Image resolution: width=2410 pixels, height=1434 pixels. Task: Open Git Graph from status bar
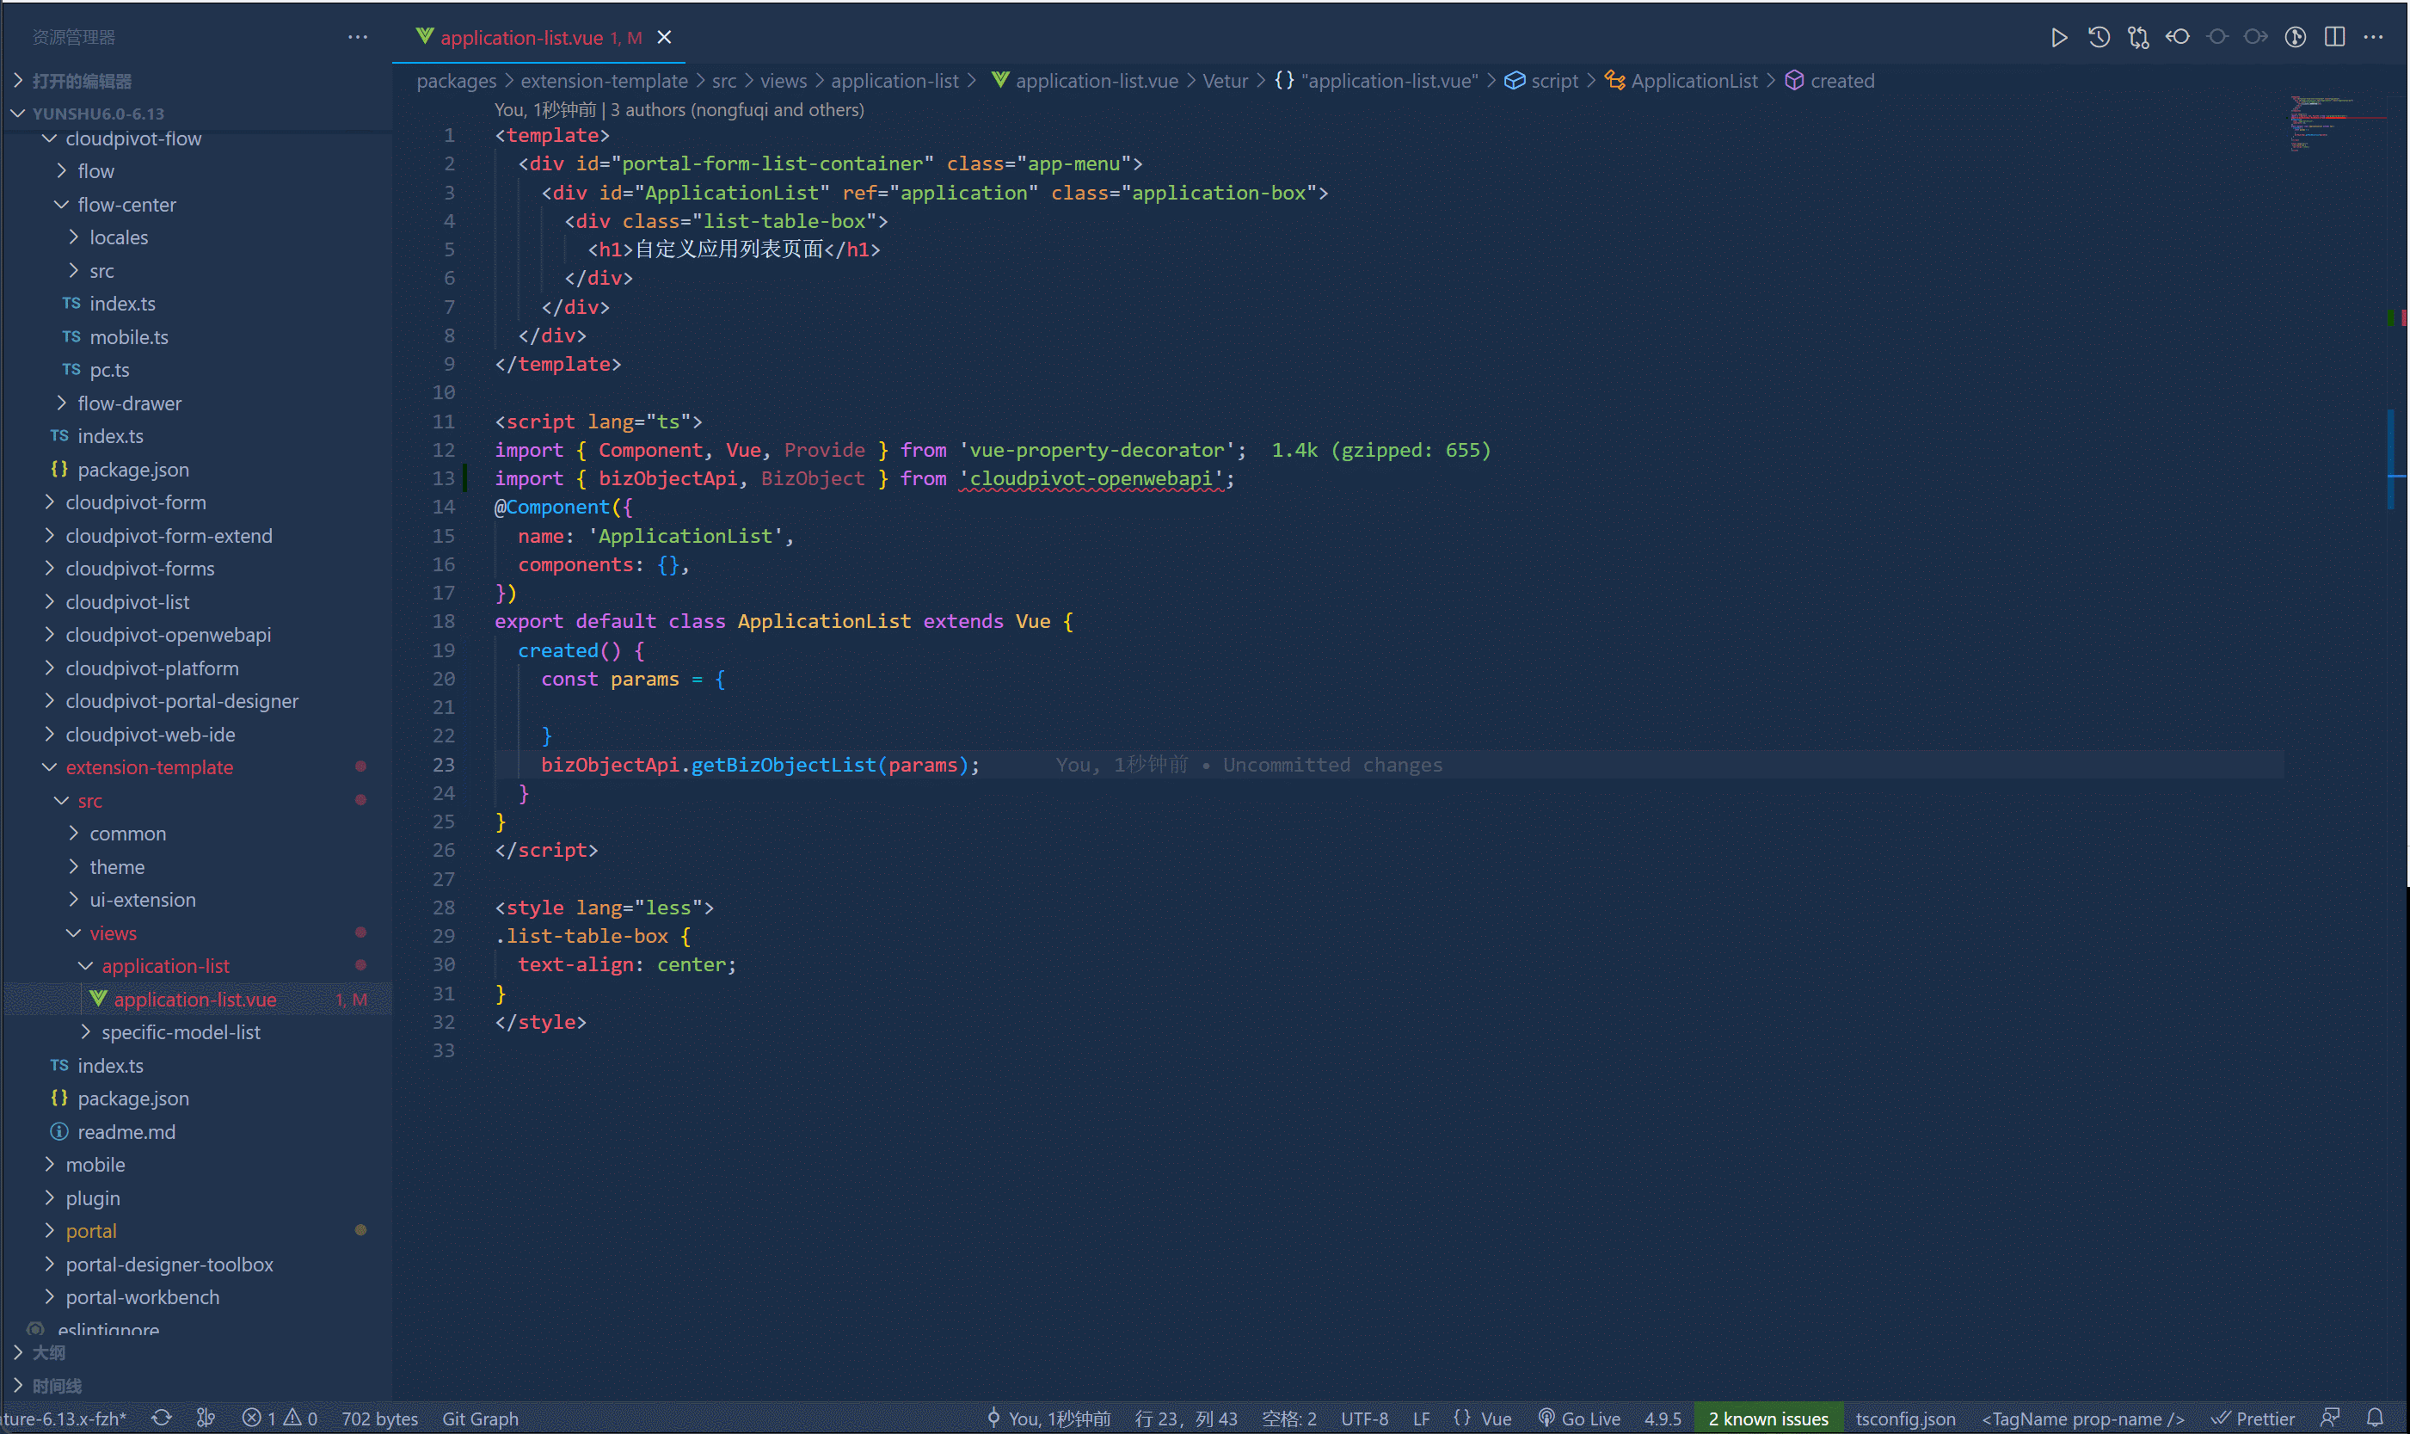[480, 1419]
